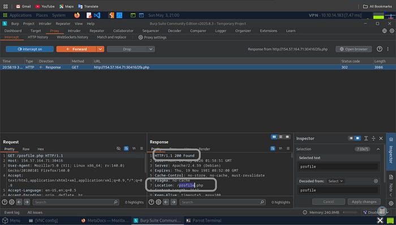Click Apply changes in Inspector

[x=364, y=202]
